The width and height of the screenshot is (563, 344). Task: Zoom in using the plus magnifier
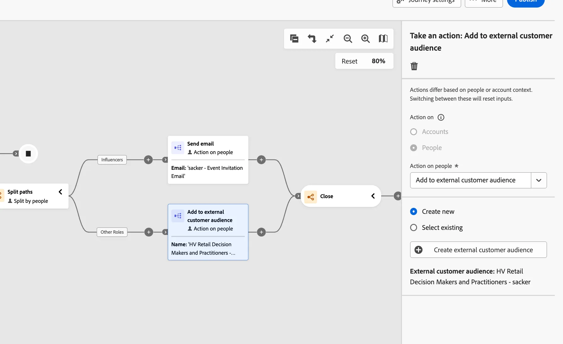coord(365,39)
